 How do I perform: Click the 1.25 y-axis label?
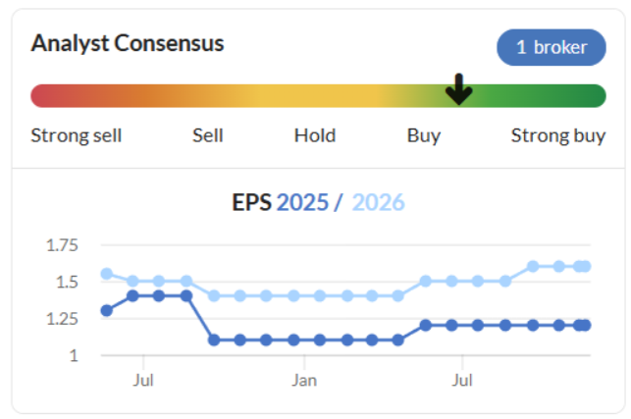click(x=63, y=319)
